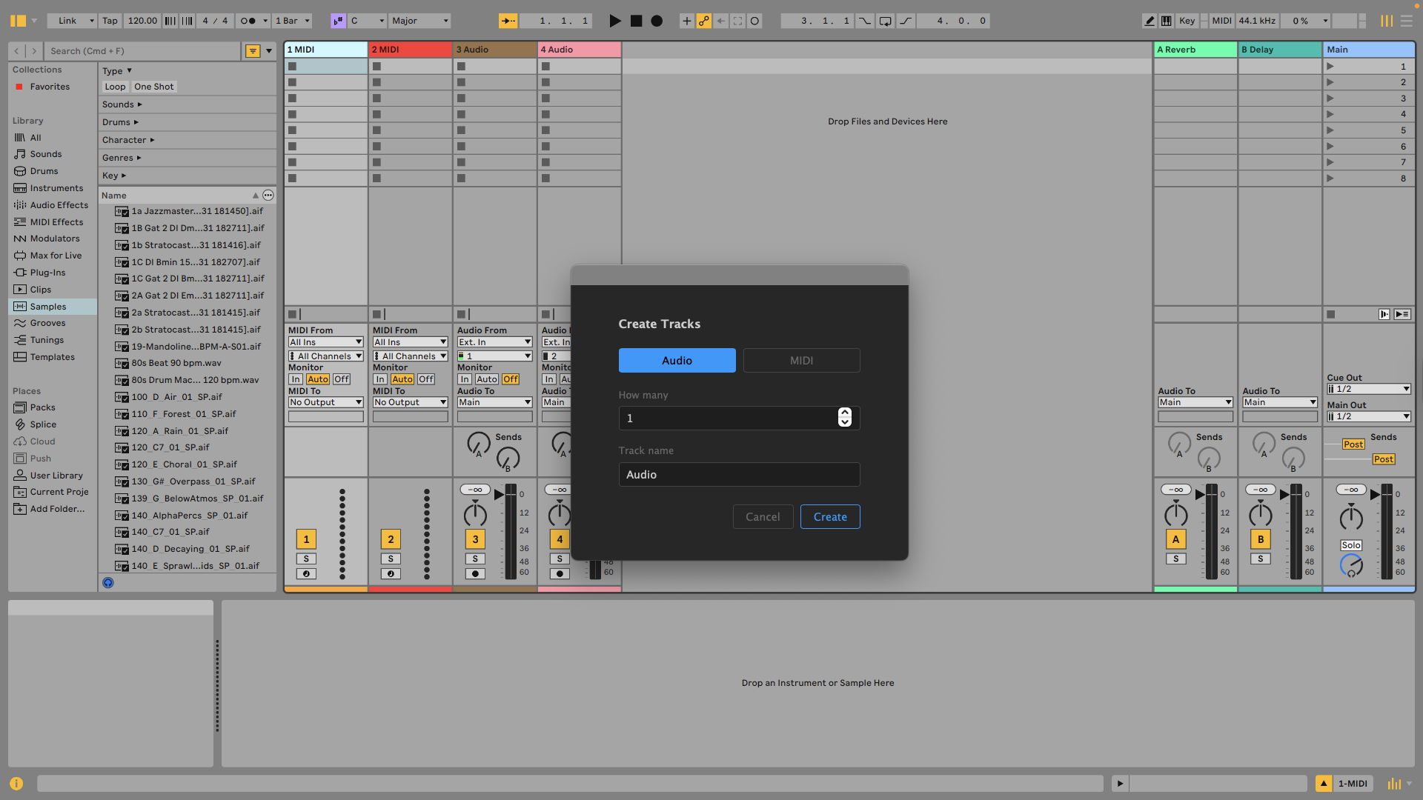Solo the A Reverb return track
This screenshot has width=1423, height=800.
[1175, 559]
